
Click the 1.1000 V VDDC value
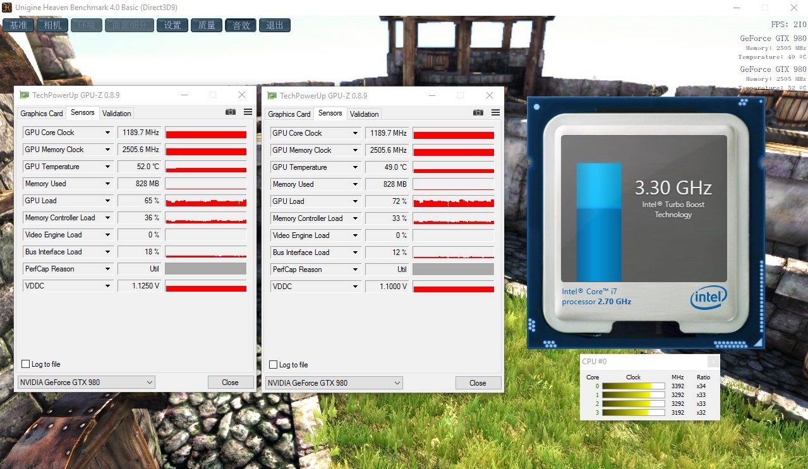(x=387, y=287)
